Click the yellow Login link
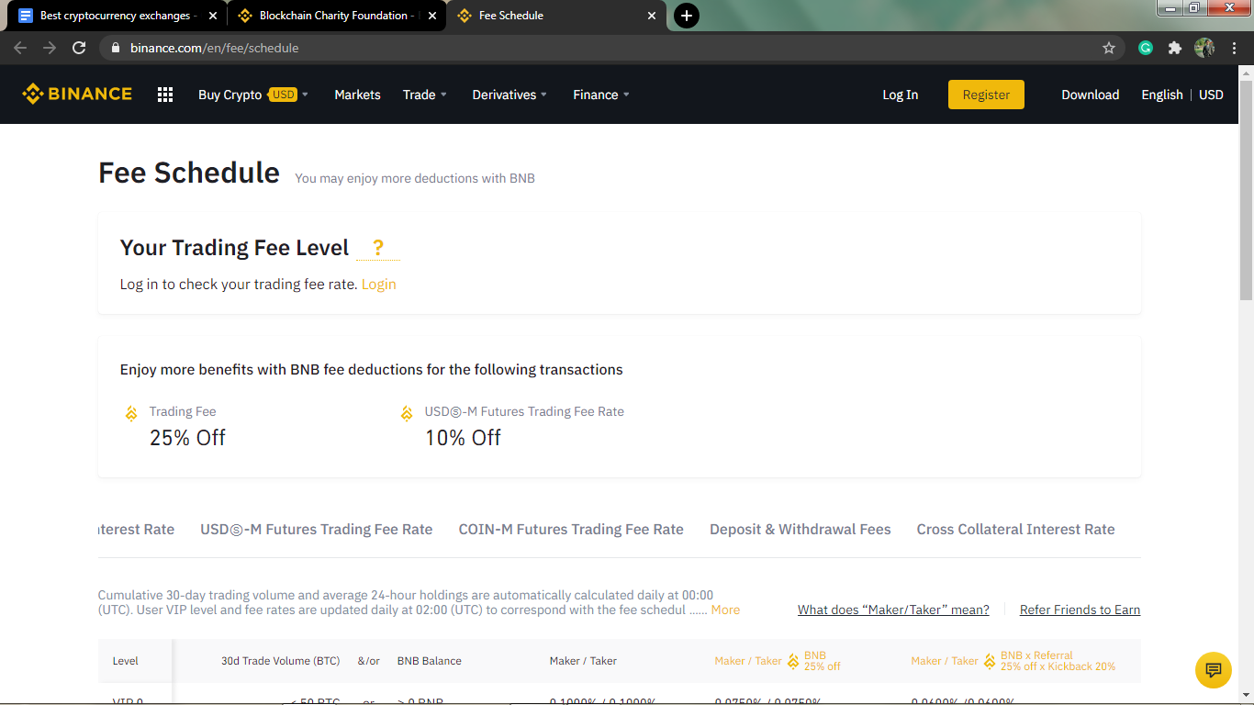This screenshot has height=705, width=1254. tap(378, 285)
